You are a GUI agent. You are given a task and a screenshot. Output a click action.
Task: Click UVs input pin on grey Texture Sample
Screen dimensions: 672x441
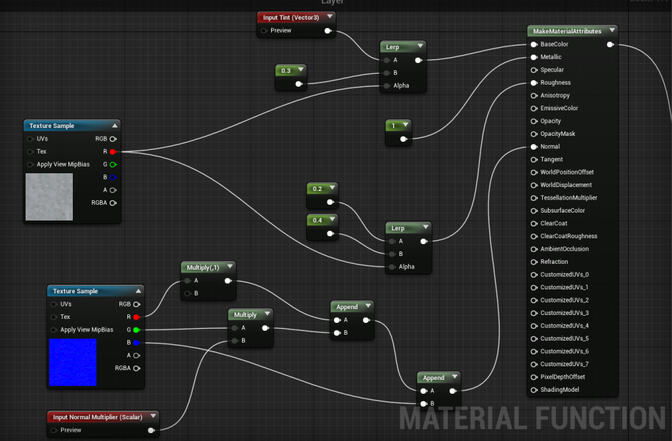[x=30, y=139]
